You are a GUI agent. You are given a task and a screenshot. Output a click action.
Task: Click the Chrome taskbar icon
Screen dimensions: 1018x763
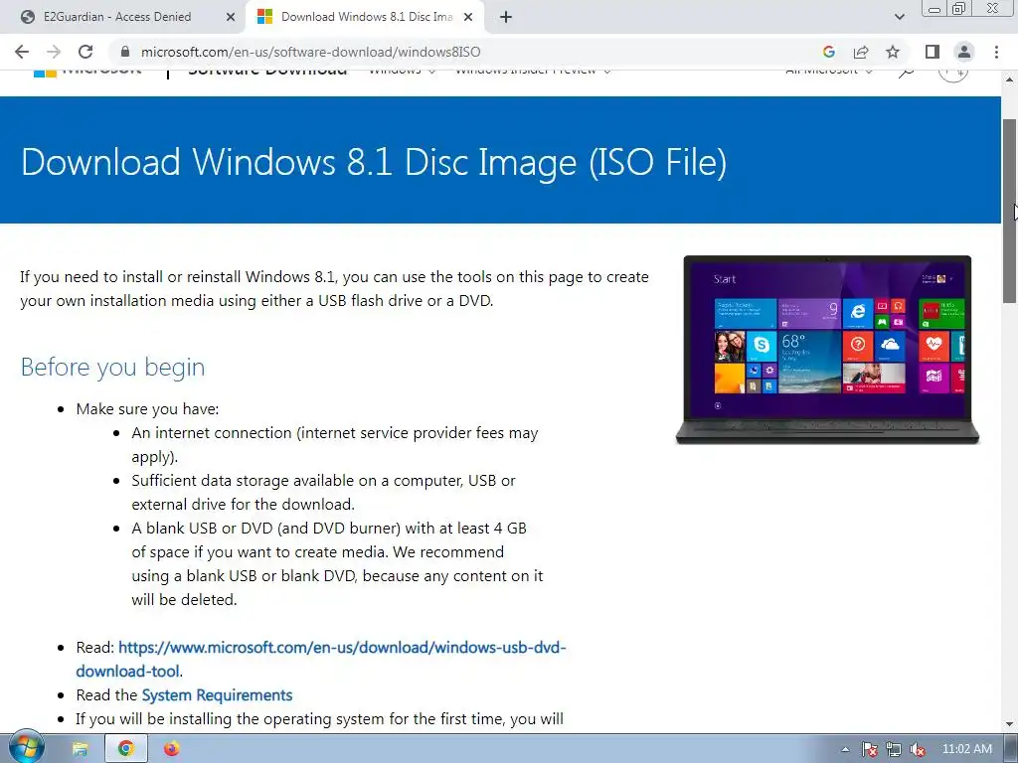click(x=126, y=749)
